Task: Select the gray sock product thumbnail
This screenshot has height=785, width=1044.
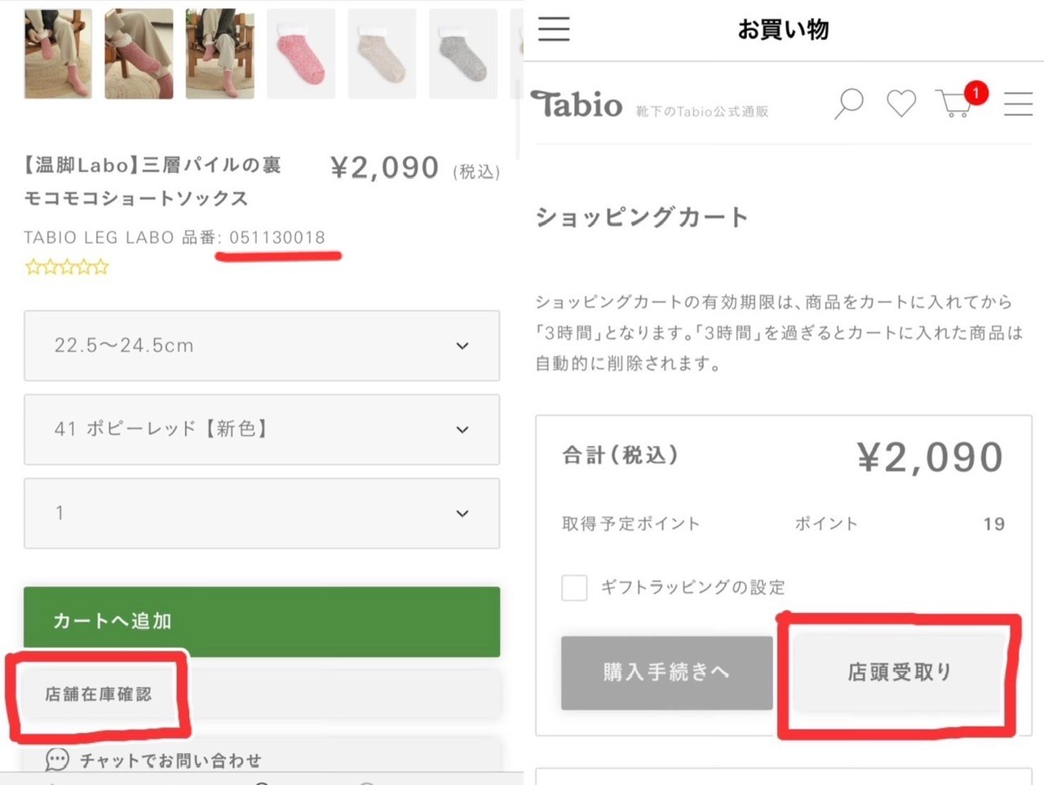Action: click(x=462, y=54)
